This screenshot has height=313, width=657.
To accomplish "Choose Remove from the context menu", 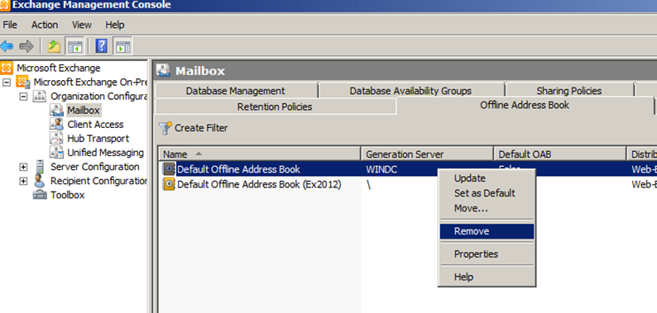I will point(487,231).
